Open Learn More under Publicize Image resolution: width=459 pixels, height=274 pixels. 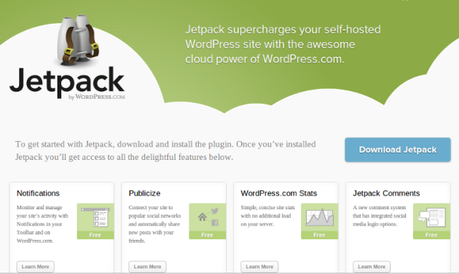coord(147,267)
